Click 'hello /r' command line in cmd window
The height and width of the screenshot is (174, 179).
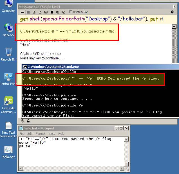tap(53, 105)
